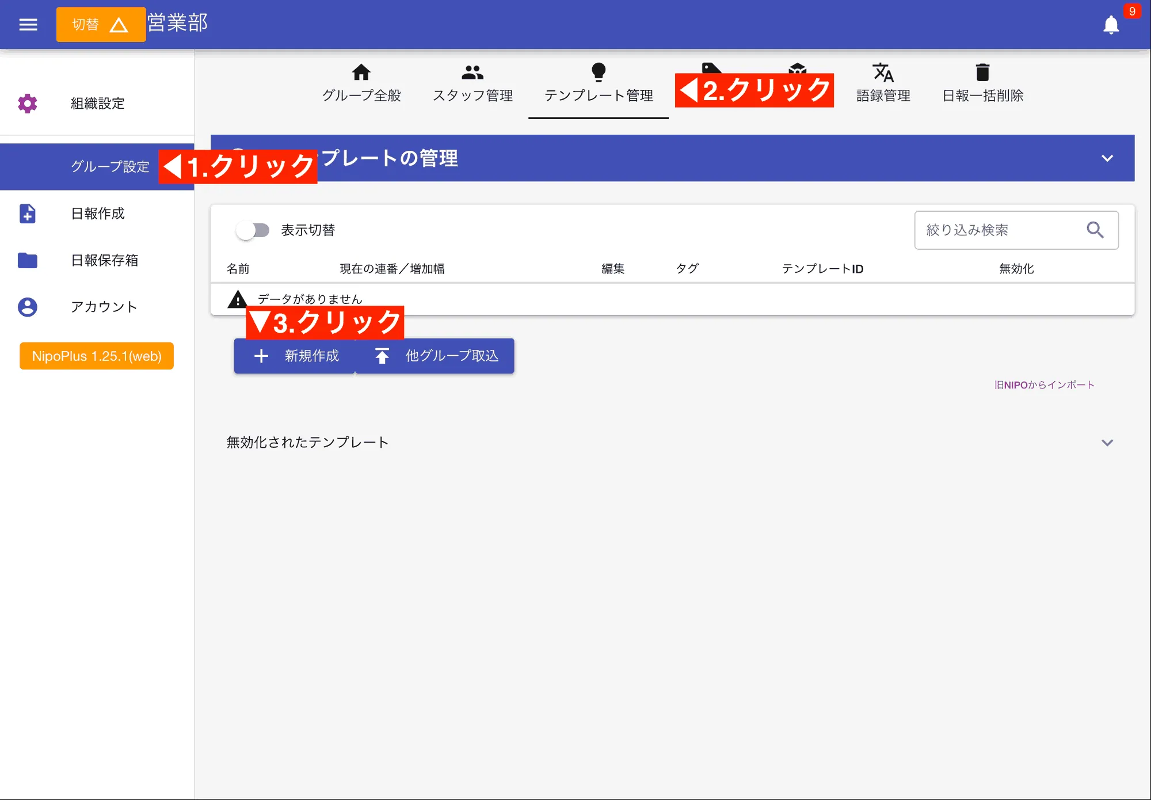
Task: Select the 組織設定 gear icon
Action: [x=28, y=104]
